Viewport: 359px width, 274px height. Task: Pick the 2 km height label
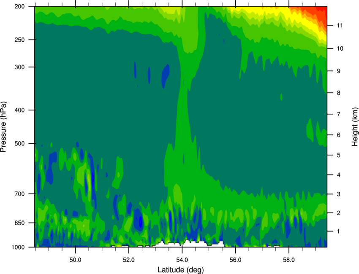coord(339,213)
